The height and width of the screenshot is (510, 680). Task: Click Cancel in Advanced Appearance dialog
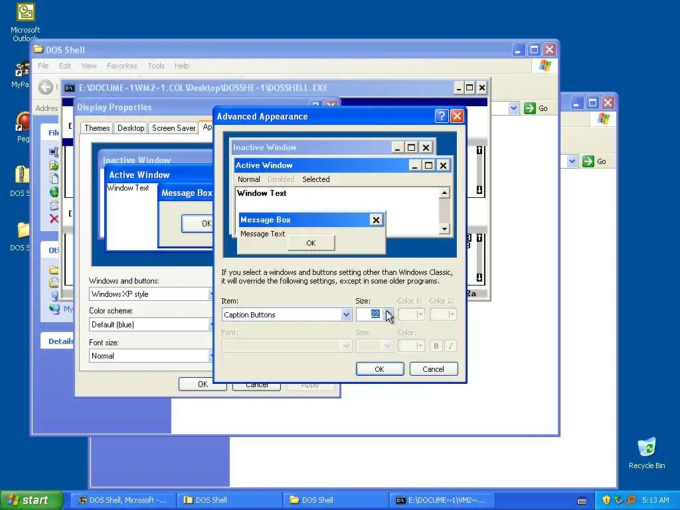433,369
